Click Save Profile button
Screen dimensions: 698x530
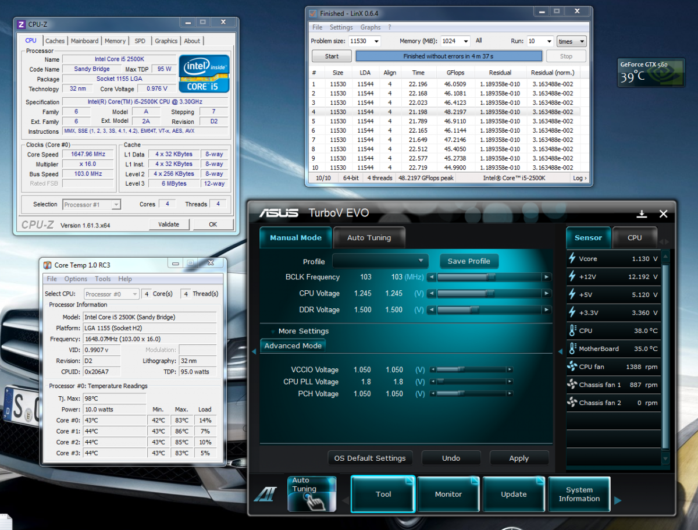pyautogui.click(x=469, y=261)
